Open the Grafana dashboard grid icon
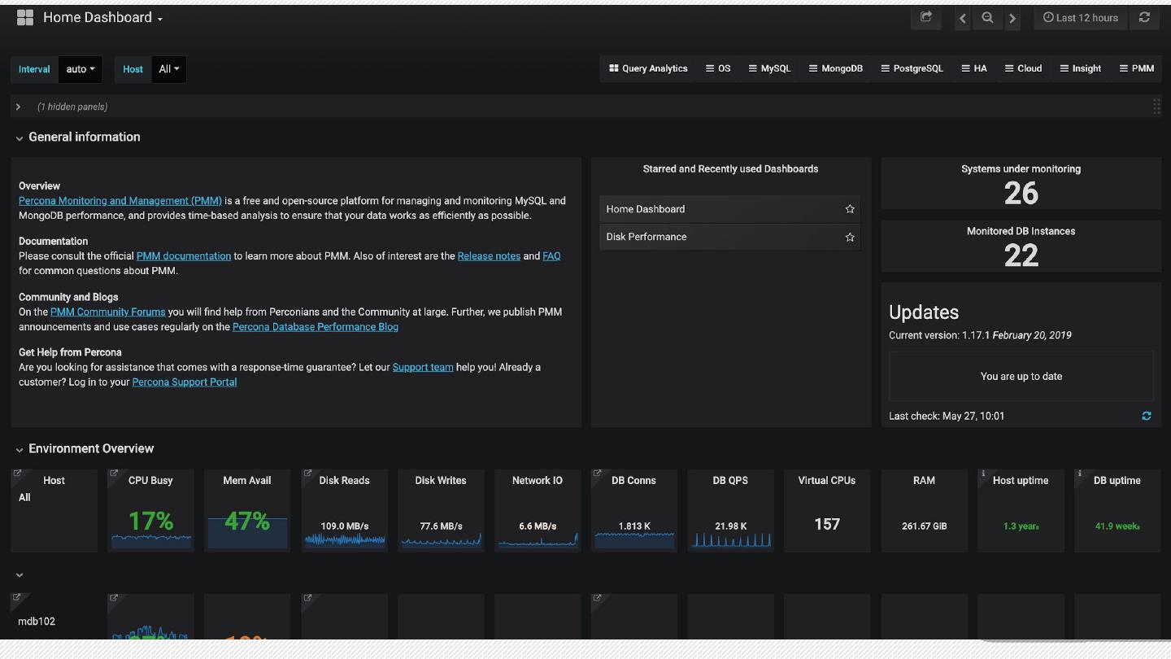1171x659 pixels. click(25, 17)
